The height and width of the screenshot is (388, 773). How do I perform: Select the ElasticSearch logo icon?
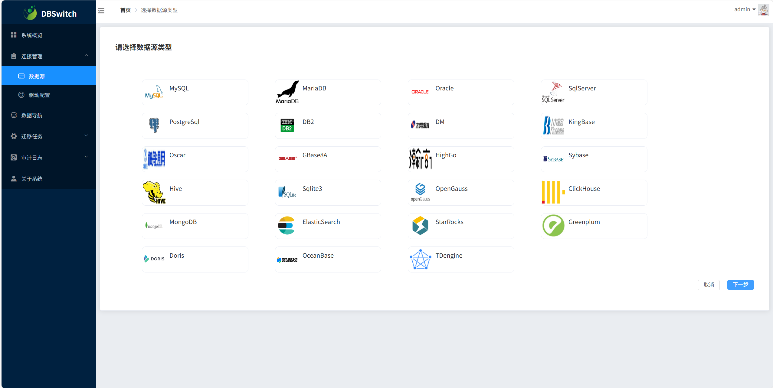(x=287, y=226)
